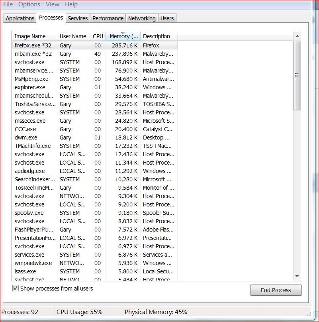Select the ToshibaService... process row

pos(95,104)
